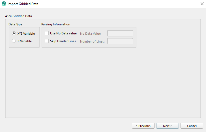
Task: Click the Data Type group label
Action: 15,24
